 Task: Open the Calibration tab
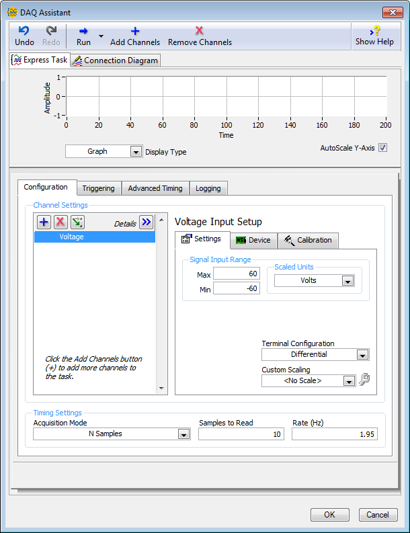(309, 240)
